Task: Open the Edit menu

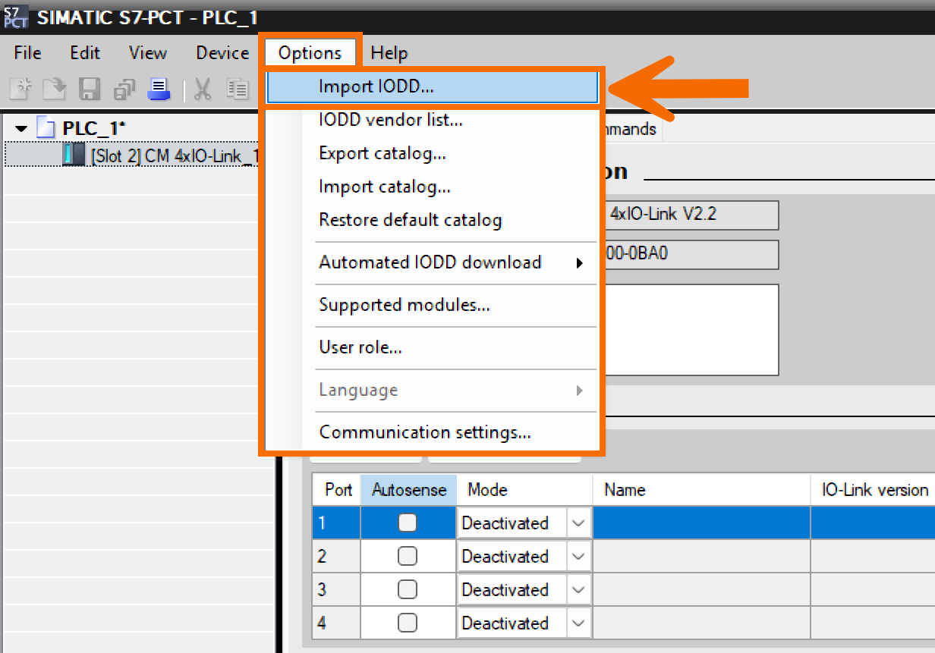Action: [x=85, y=52]
